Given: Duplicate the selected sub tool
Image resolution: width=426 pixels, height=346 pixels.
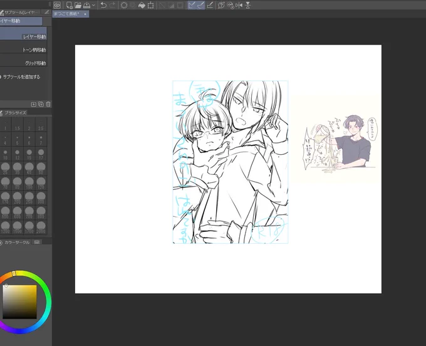Looking at the screenshot, I should [41, 104].
